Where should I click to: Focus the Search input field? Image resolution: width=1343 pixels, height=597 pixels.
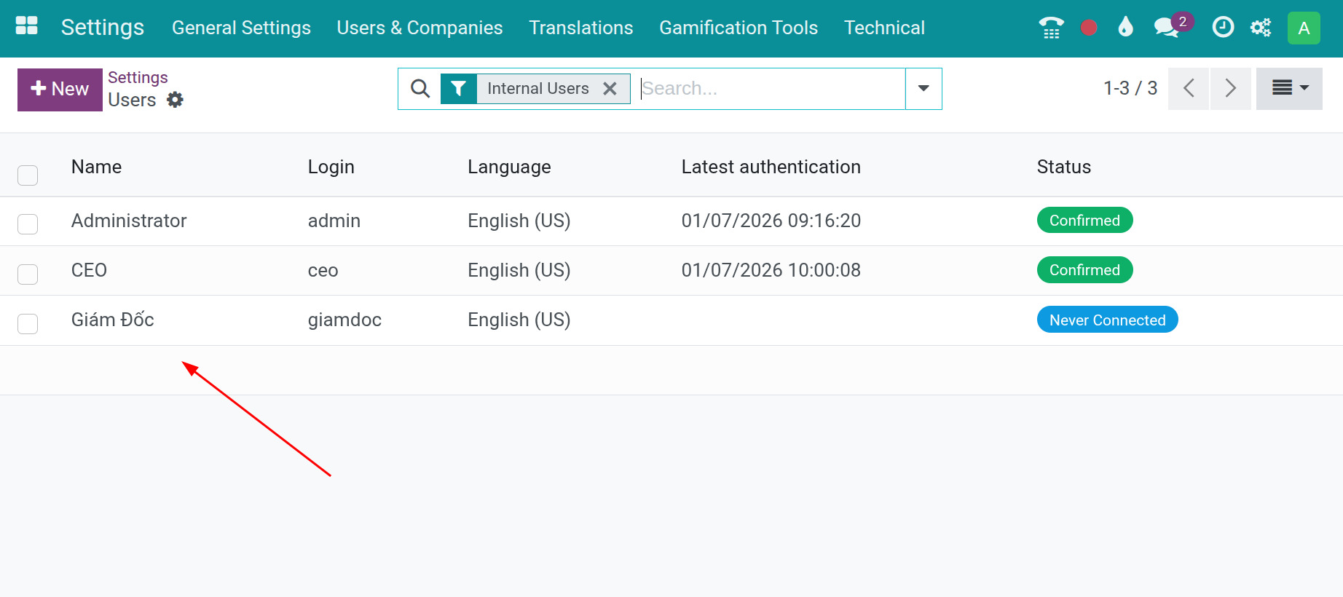pos(771,89)
